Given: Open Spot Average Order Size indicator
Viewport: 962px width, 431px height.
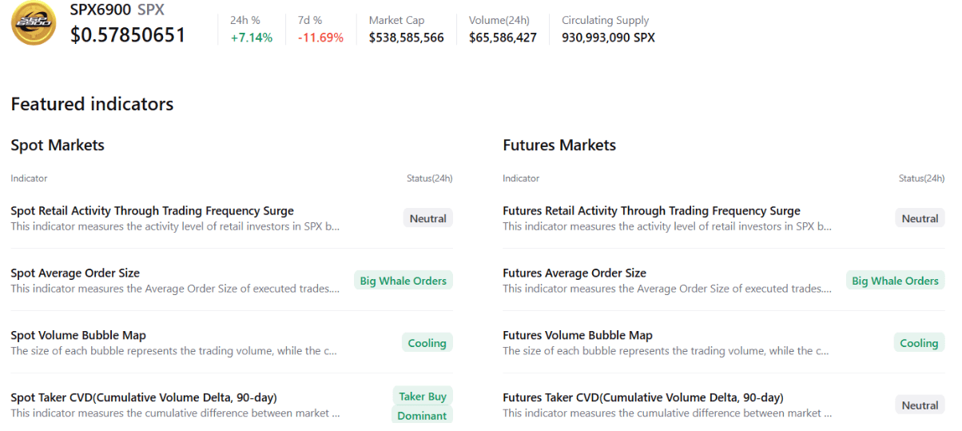Looking at the screenshot, I should [75, 273].
